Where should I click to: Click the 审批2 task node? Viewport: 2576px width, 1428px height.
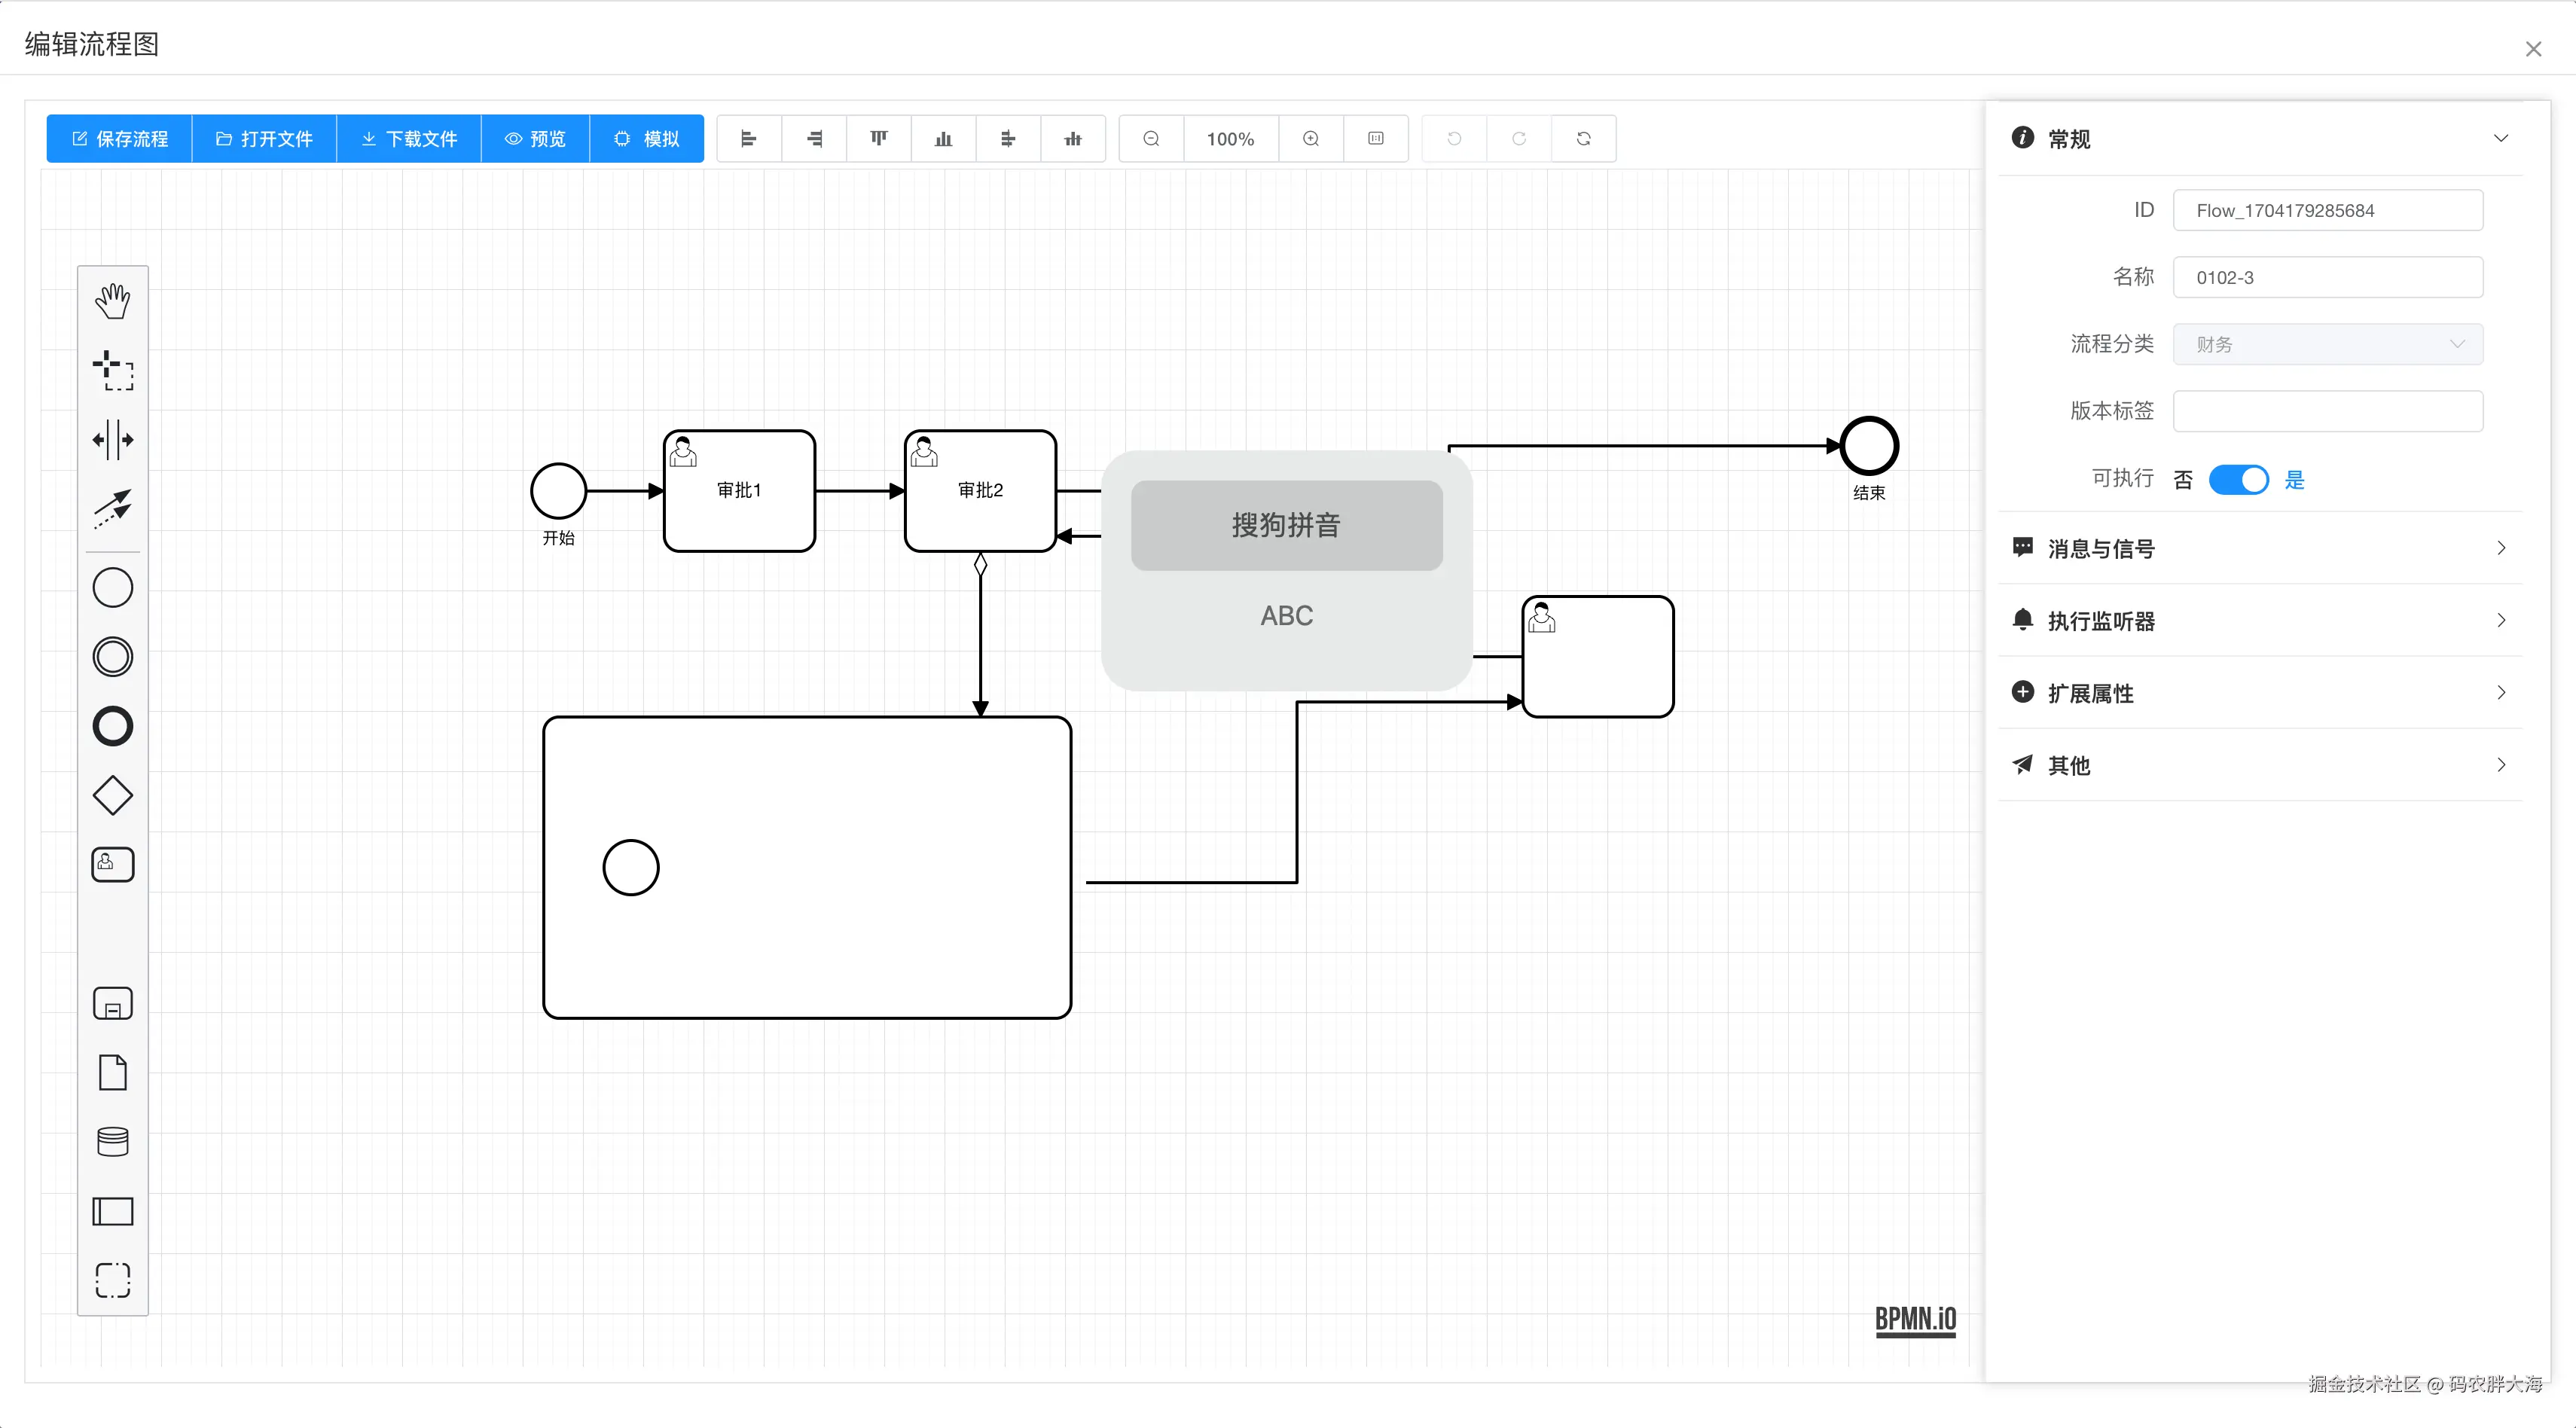point(980,491)
